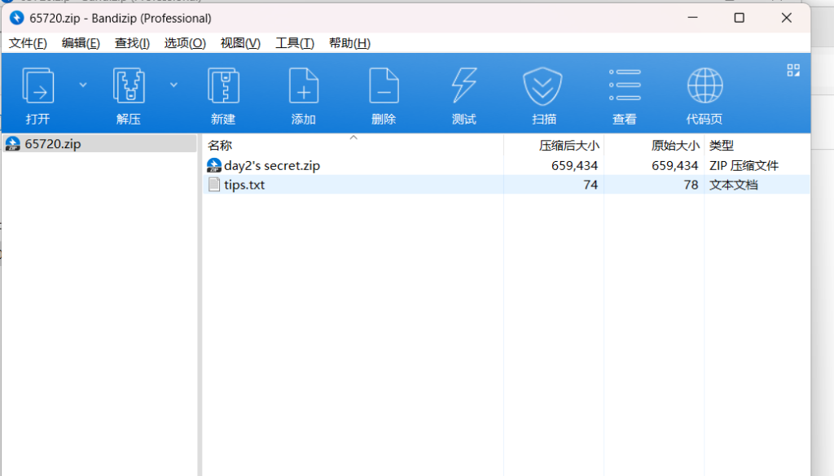The width and height of the screenshot is (834, 476).
Task: Select 65720.zip in the left tree
Action: tap(52, 144)
